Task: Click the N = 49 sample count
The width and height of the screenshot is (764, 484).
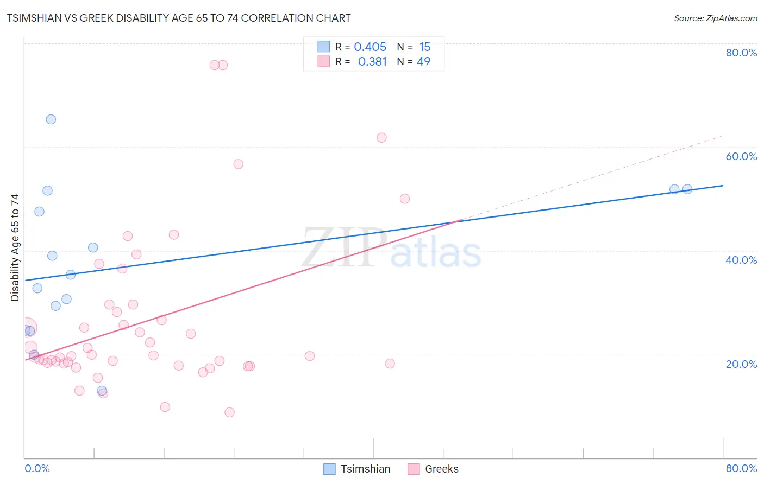Action: 414,61
